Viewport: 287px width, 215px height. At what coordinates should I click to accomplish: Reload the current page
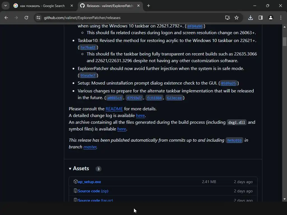(x=26, y=18)
